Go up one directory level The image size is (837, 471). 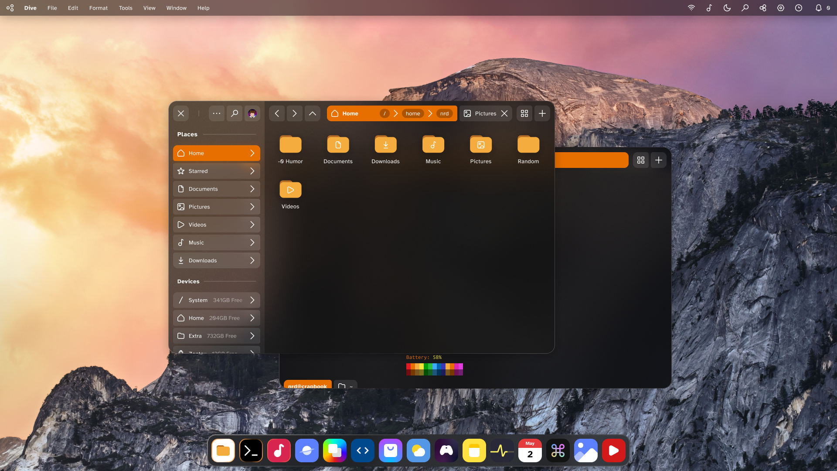pyautogui.click(x=313, y=113)
